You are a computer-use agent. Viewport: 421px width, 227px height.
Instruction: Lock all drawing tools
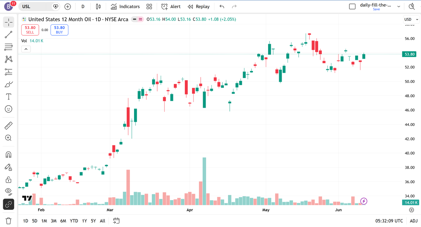(x=9, y=180)
